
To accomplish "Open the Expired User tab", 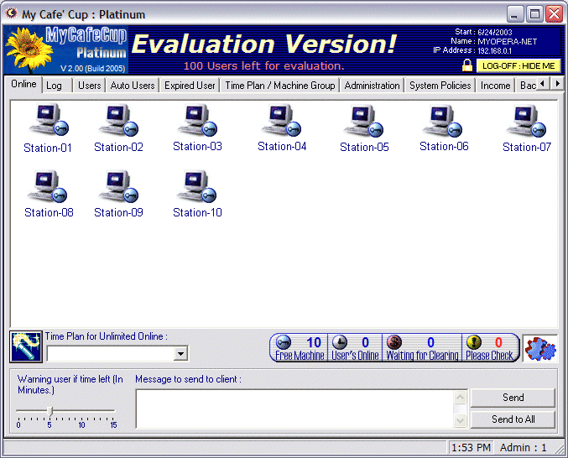I will pos(190,86).
